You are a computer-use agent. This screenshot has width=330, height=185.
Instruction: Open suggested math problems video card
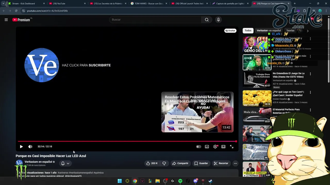click(197, 112)
